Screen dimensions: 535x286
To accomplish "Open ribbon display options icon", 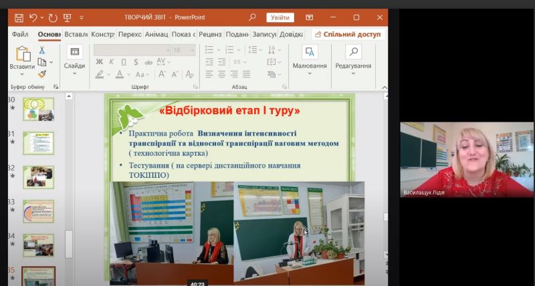I will click(310, 17).
